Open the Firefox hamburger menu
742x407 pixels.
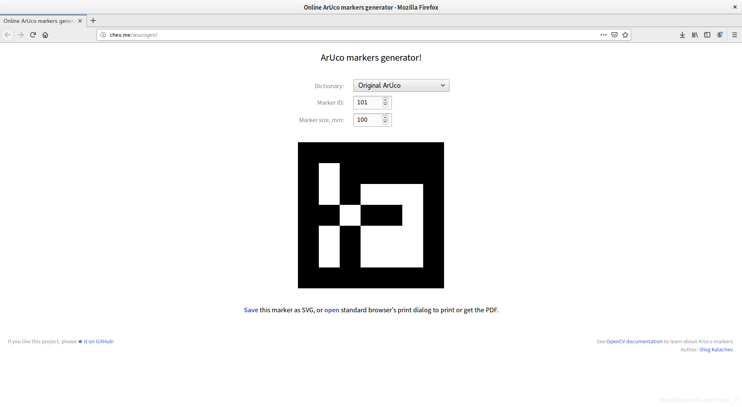point(735,35)
